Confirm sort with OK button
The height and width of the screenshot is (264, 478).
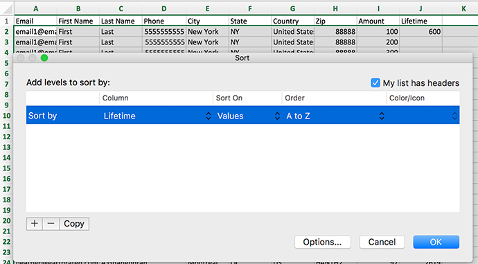tap(436, 242)
